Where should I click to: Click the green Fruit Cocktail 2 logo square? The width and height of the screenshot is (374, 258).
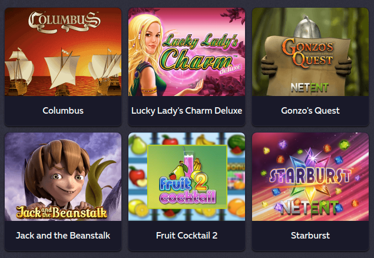[187, 177]
